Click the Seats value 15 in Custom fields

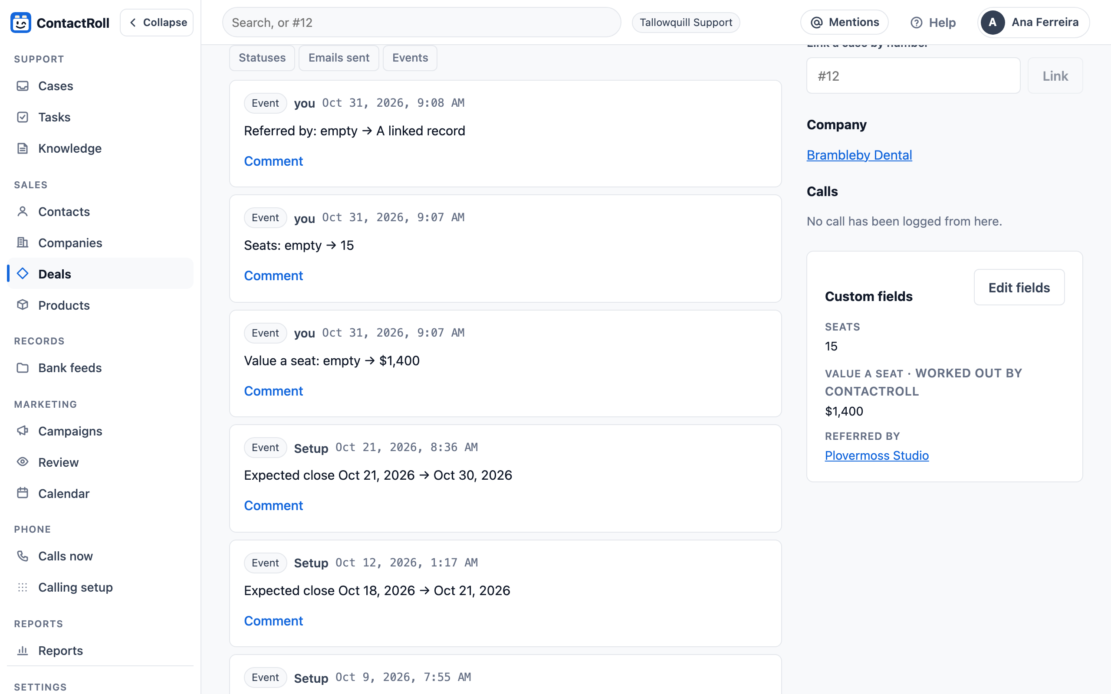[831, 346]
